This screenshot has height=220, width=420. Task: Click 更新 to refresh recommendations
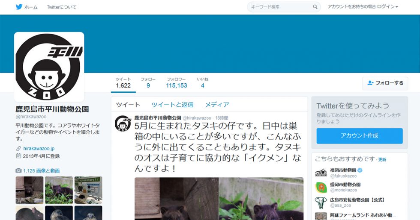(382, 160)
